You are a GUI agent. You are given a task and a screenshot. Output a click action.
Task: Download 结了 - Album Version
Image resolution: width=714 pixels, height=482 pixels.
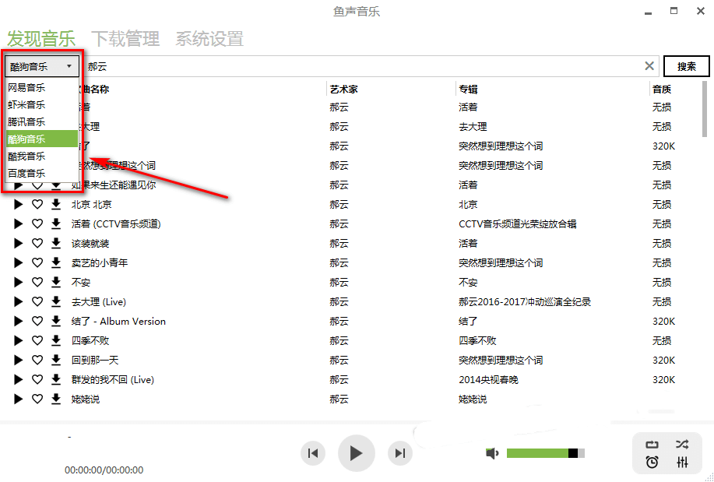56,321
